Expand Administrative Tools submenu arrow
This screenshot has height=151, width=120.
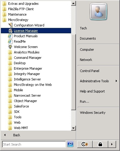point(116,81)
